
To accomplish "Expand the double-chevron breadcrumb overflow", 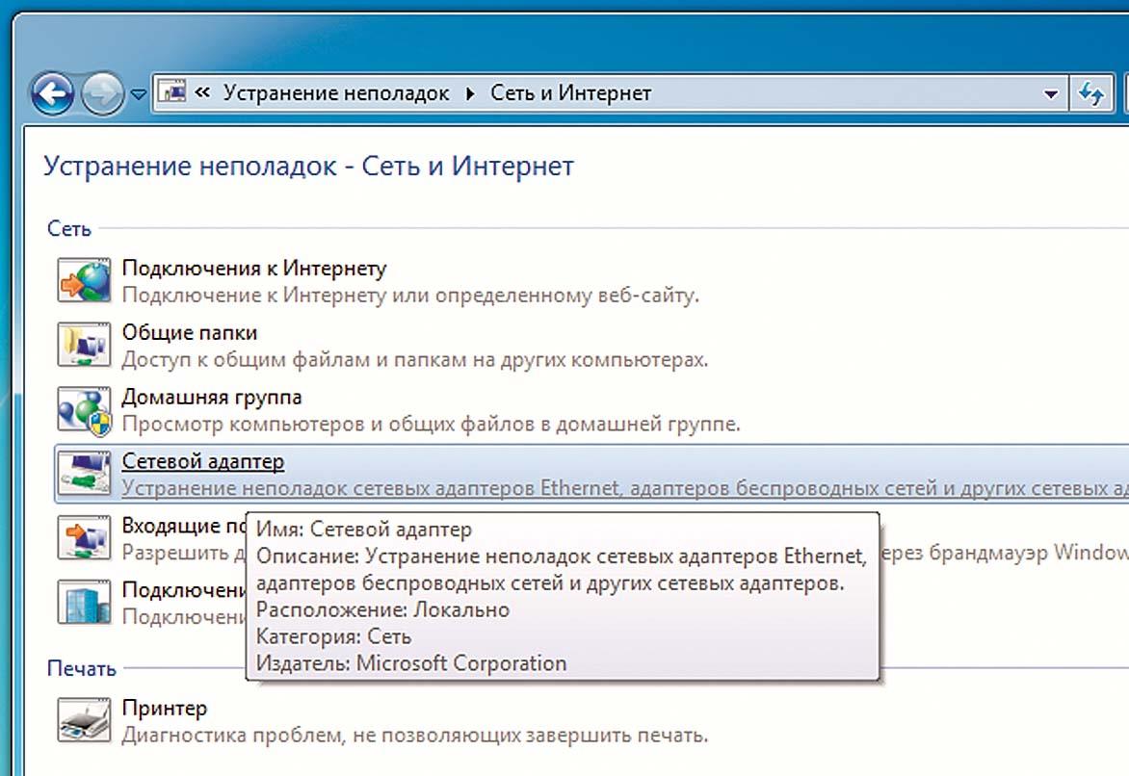I will pos(202,93).
